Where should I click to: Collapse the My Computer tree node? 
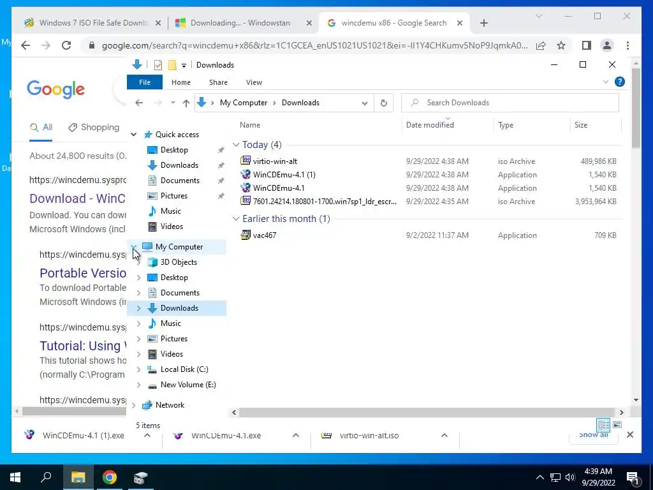point(134,247)
